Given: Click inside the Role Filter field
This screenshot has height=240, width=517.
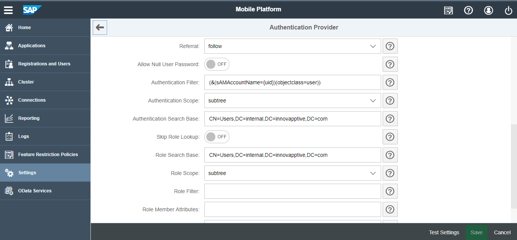Looking at the screenshot, I should (291, 191).
